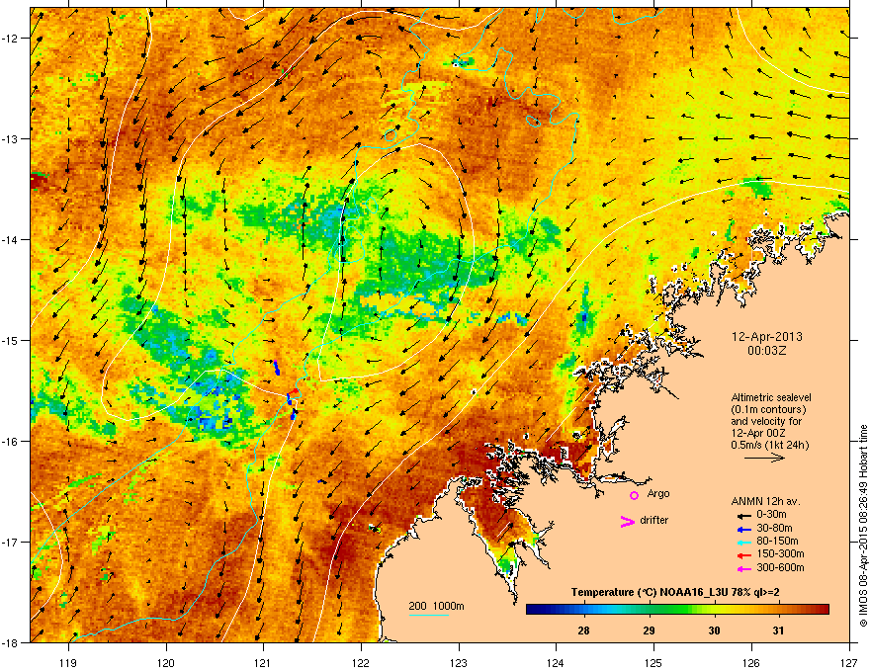Click the longitude axis label 124
Image resolution: width=870 pixels, height=672 pixels.
[556, 662]
